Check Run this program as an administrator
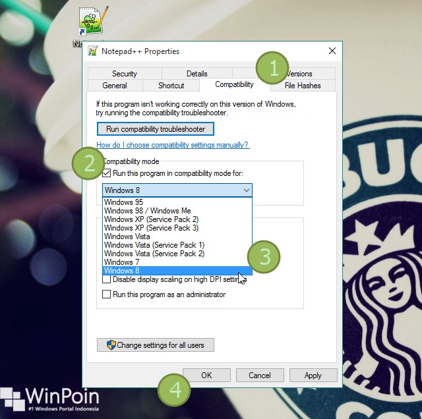Viewport: 422px width, 419px height. point(107,294)
